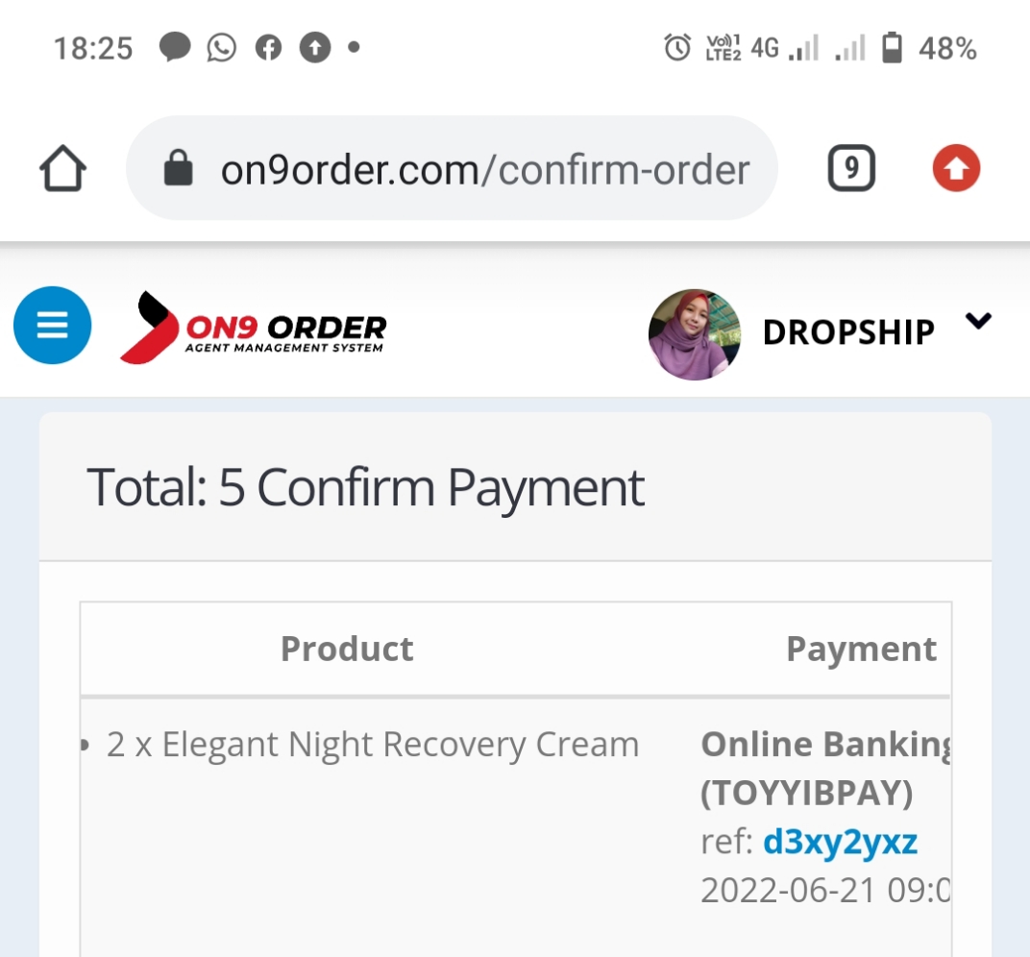Image resolution: width=1030 pixels, height=957 pixels.
Task: Tap the alarm clock status icon
Action: pyautogui.click(x=677, y=47)
